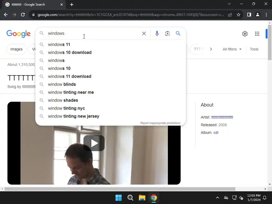Choose the plain windows suggestion
Image resolution: width=272 pixels, height=204 pixels.
click(111, 61)
